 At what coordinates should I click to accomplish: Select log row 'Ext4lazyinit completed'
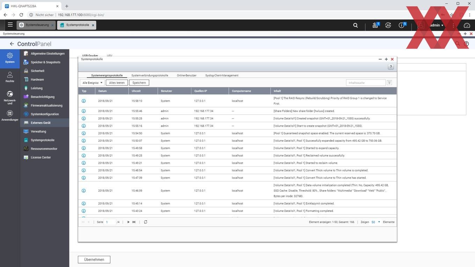coord(237,203)
